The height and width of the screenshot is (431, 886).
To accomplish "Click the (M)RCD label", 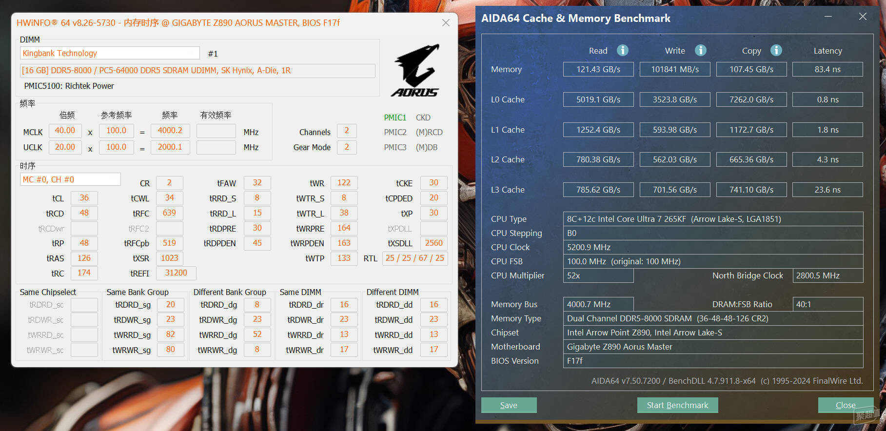I will click(x=429, y=132).
